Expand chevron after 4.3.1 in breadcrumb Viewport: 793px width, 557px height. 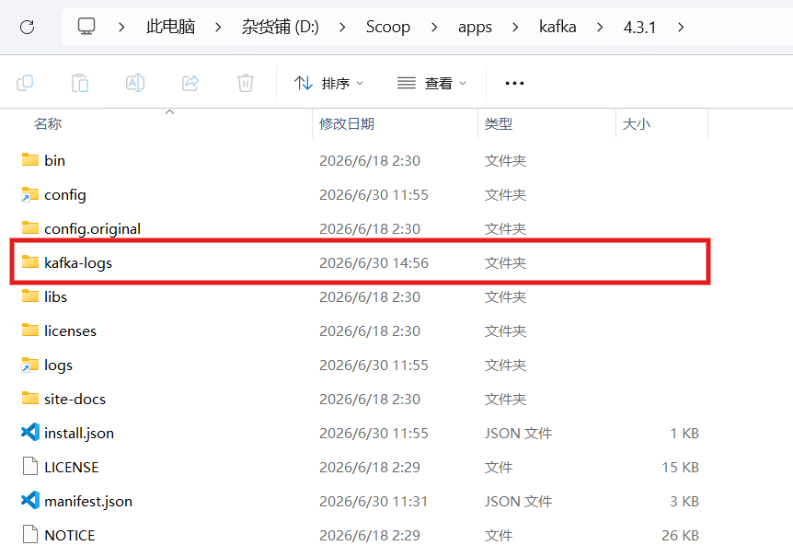click(681, 27)
